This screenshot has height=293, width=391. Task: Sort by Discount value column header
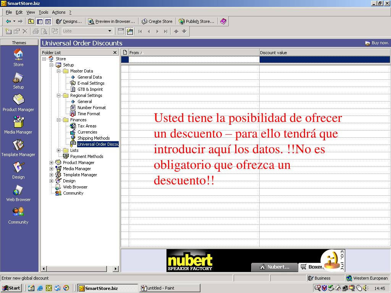point(325,53)
